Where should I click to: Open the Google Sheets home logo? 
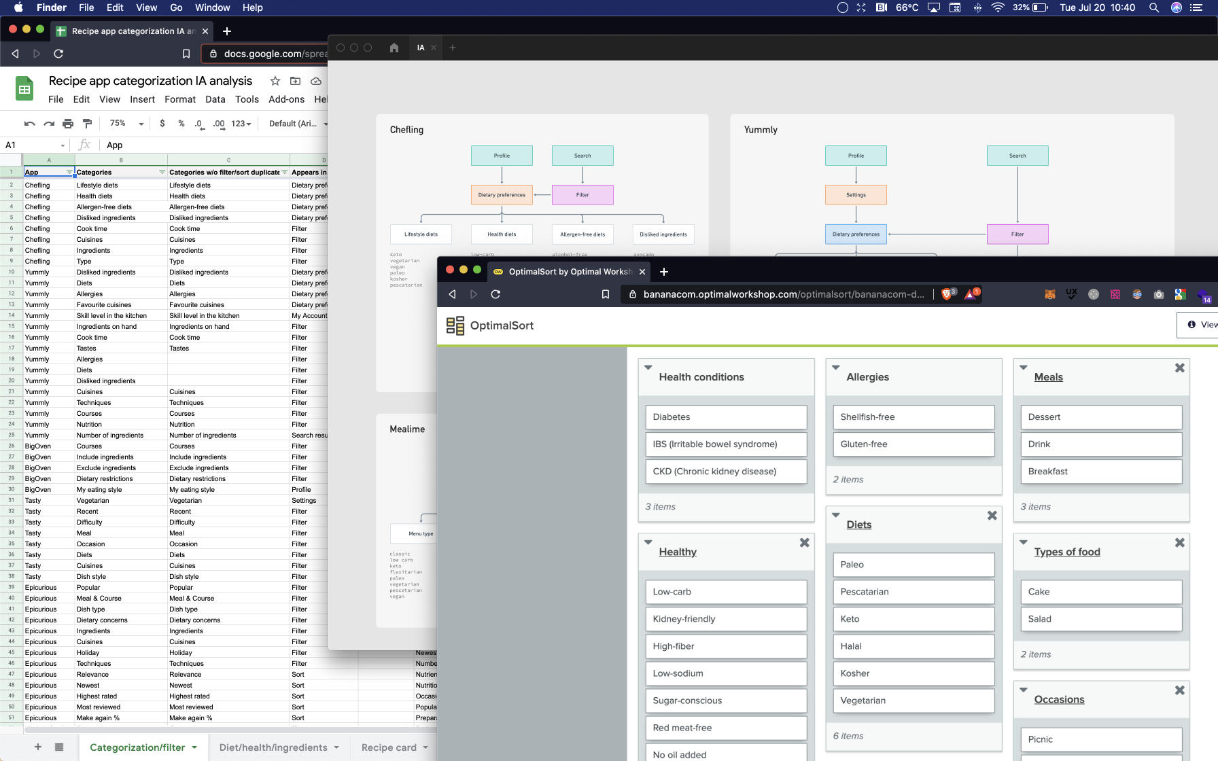coord(24,89)
